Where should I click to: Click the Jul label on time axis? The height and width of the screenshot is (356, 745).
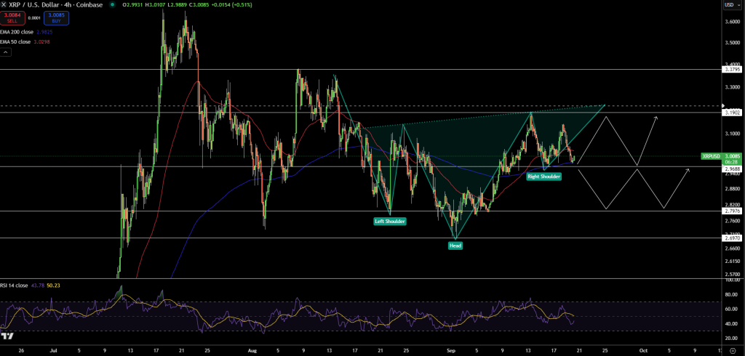(53, 350)
